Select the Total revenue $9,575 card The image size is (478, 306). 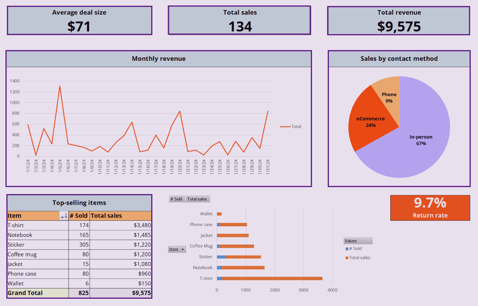pos(399,21)
